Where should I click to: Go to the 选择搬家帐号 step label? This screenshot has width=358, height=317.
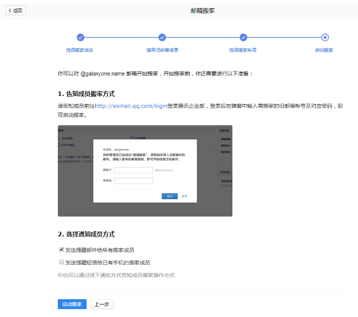243,50
